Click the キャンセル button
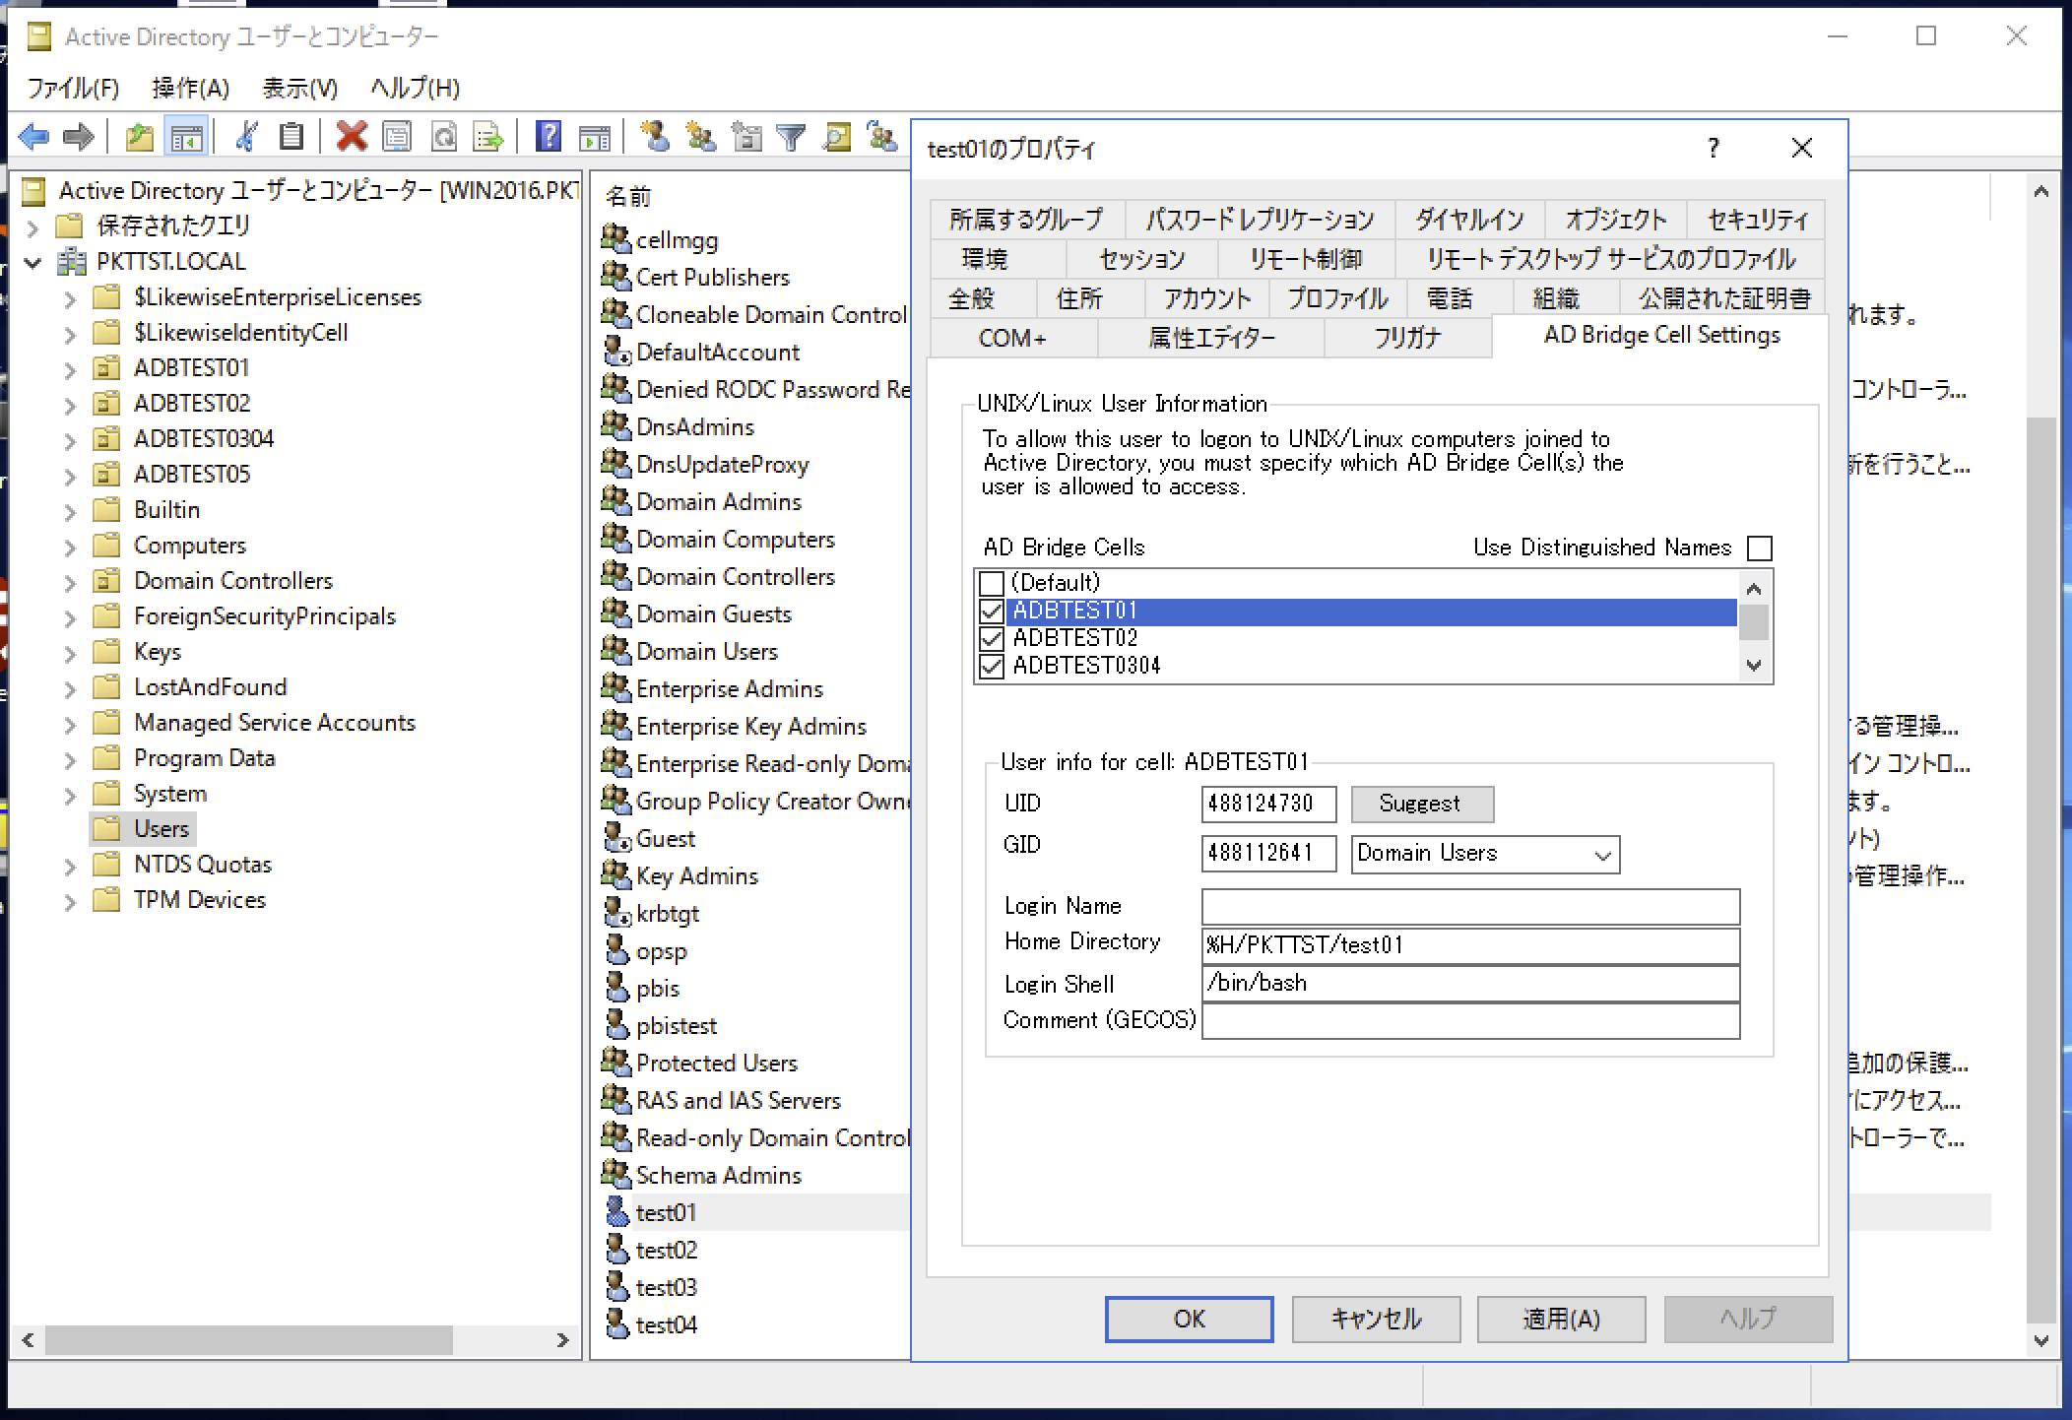 pyautogui.click(x=1376, y=1319)
